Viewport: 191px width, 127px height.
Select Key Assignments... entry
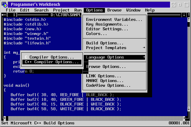[x=114, y=24]
